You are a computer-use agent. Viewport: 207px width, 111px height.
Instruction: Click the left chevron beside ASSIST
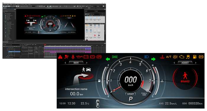174,63
